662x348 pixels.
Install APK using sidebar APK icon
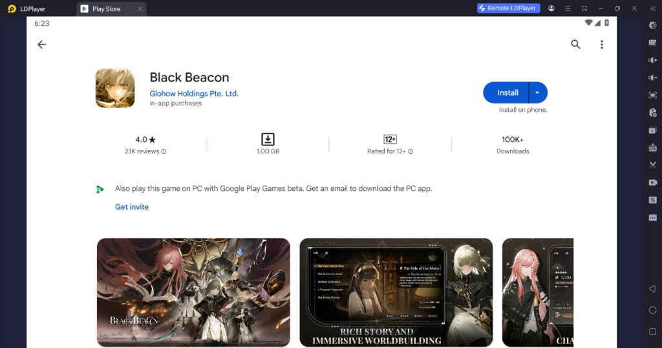pos(653,148)
